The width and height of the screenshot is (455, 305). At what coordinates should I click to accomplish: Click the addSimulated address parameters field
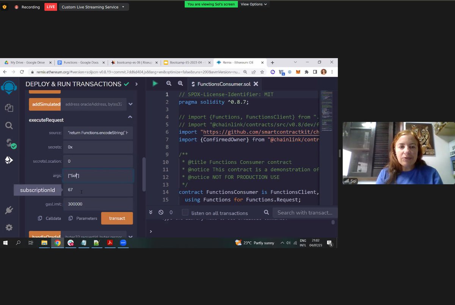coord(94,104)
